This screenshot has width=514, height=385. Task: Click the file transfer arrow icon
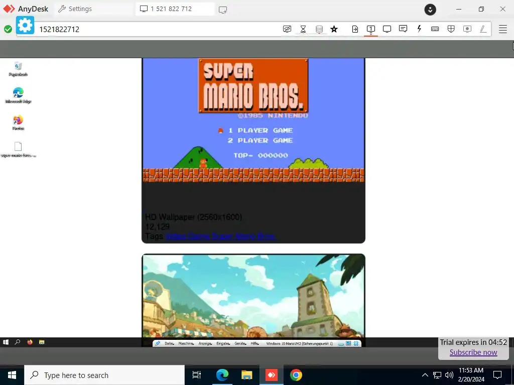355,29
